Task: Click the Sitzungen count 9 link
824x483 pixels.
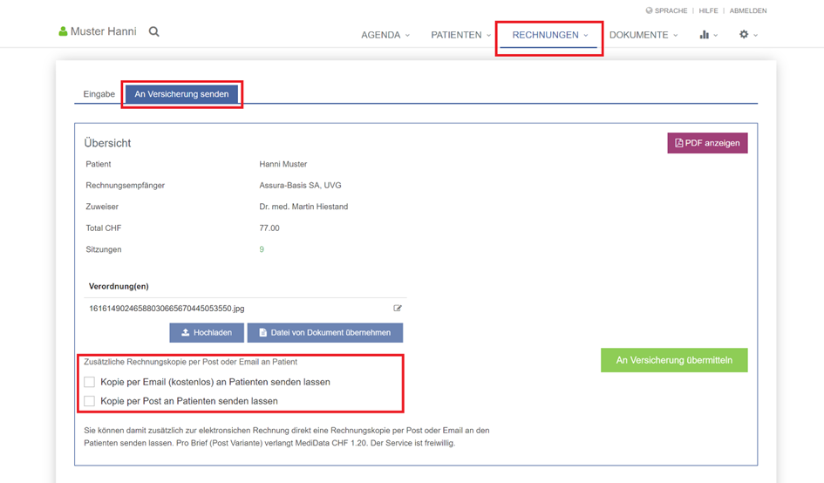Action: click(262, 249)
